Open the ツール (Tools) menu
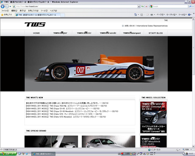Screen dimensions: 195x156 (x=44, y=11)
